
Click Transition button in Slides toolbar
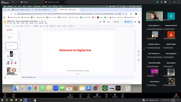coord(71,26)
